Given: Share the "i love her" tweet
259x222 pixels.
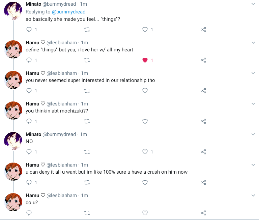Looking at the screenshot, I should pyautogui.click(x=203, y=60).
